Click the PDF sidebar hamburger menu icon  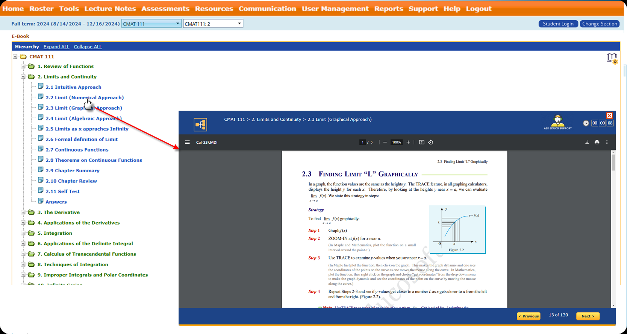point(187,142)
